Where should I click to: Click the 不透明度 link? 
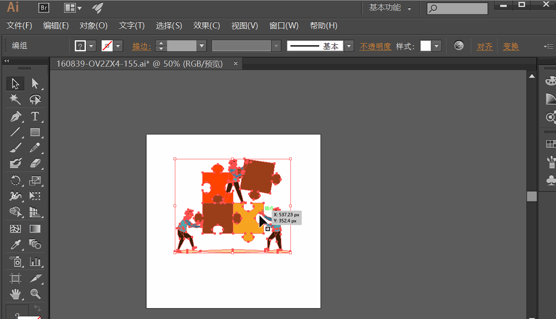tap(375, 47)
